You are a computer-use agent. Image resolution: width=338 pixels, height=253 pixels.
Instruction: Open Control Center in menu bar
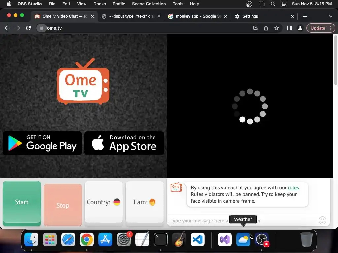[x=284, y=4]
